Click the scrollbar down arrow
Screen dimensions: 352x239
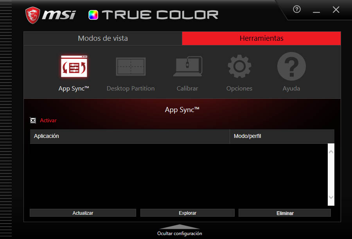point(331,197)
